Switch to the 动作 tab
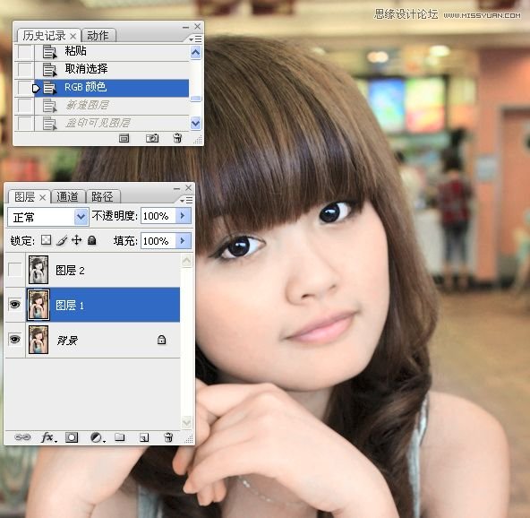Viewport: 530px width, 518px height. click(x=98, y=35)
